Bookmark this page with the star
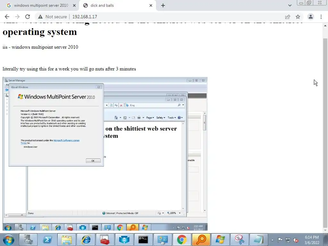Screen dimensions: 328x246 click(x=298, y=17)
